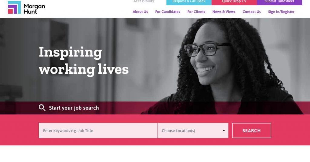
Task: Click the SEARCH button
Action: point(252,131)
